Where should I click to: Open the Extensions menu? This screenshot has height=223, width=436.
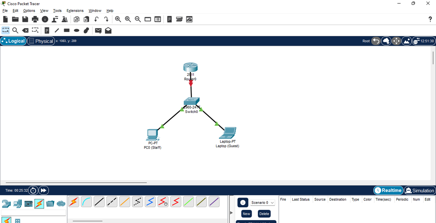(75, 11)
